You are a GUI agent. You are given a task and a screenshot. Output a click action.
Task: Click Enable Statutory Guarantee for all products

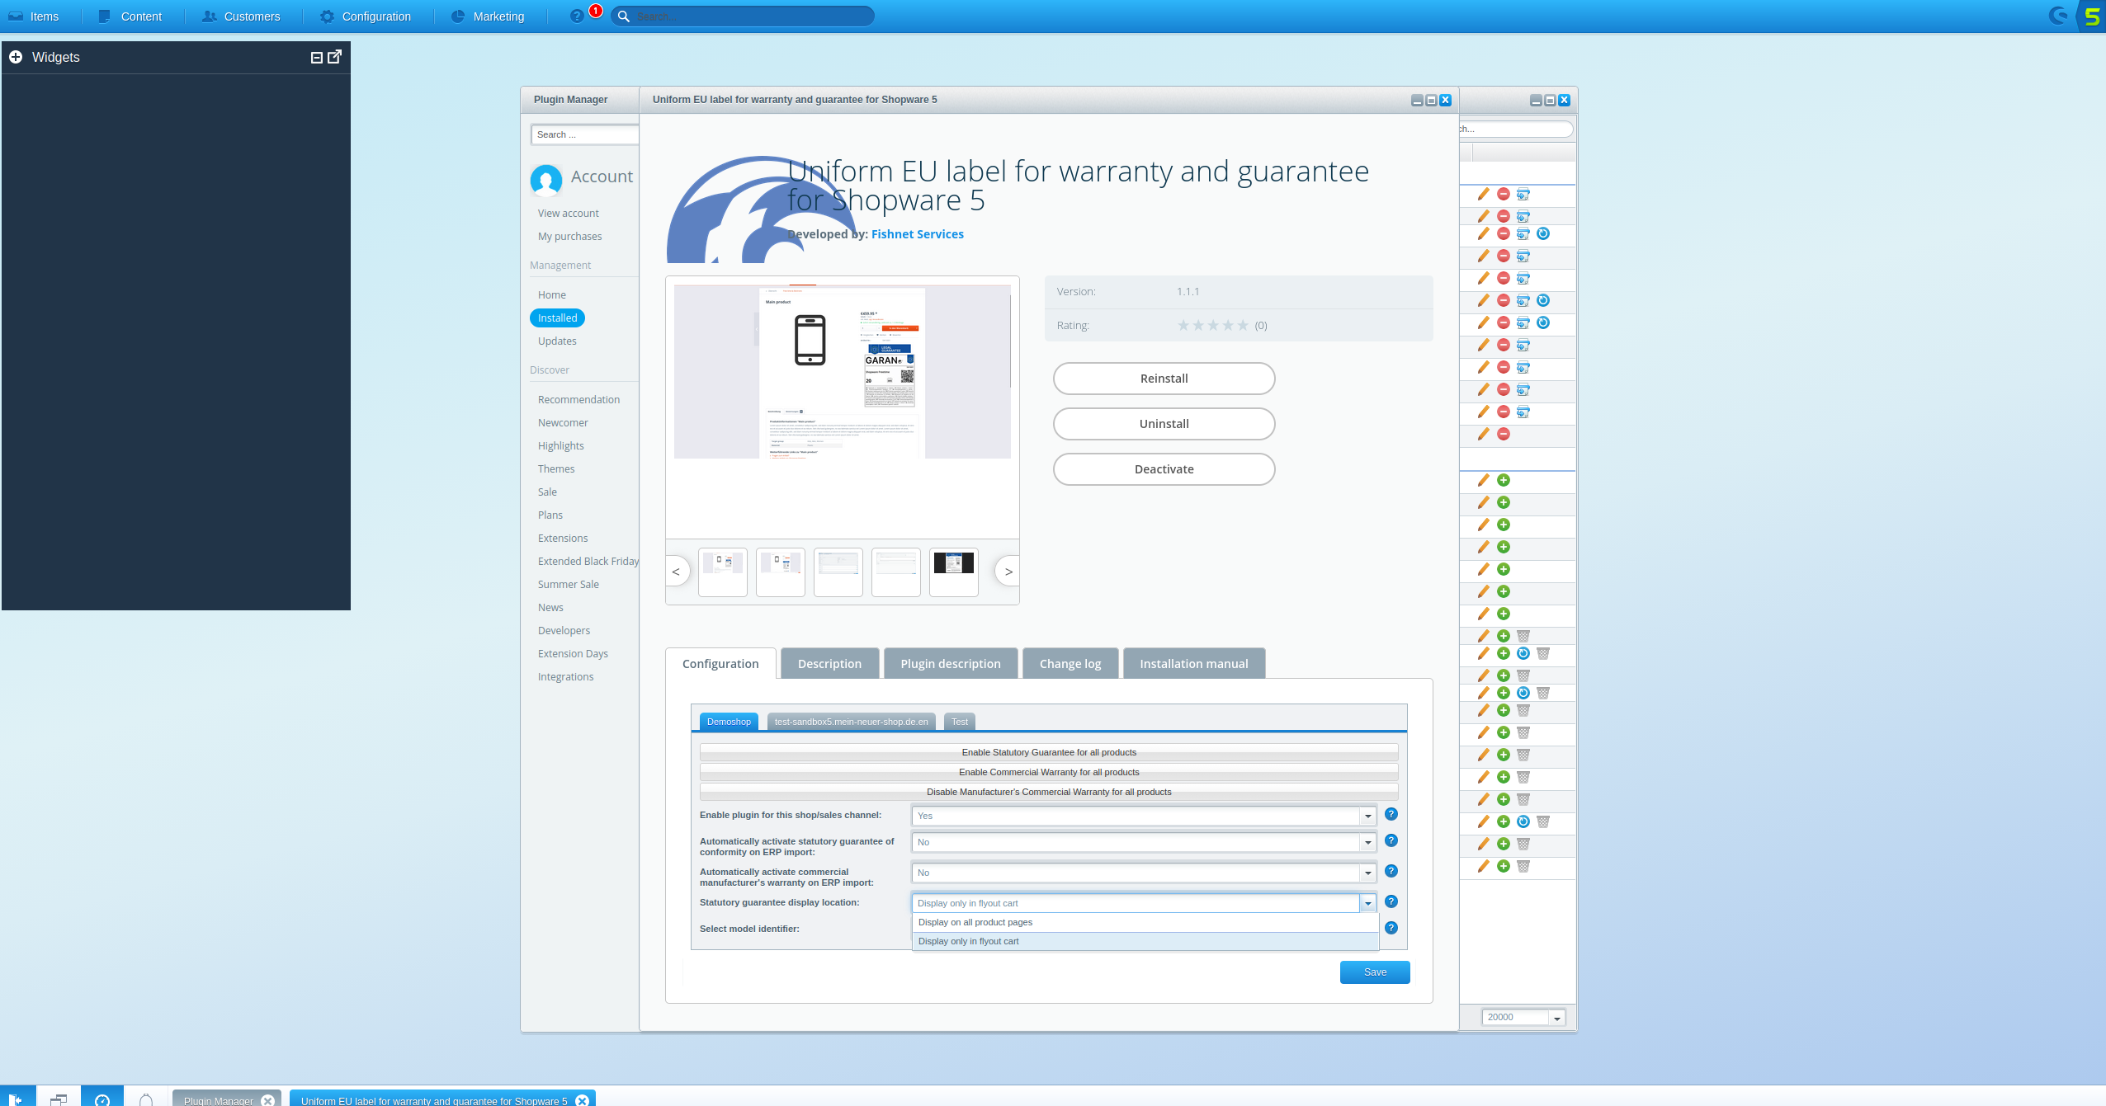(1049, 752)
